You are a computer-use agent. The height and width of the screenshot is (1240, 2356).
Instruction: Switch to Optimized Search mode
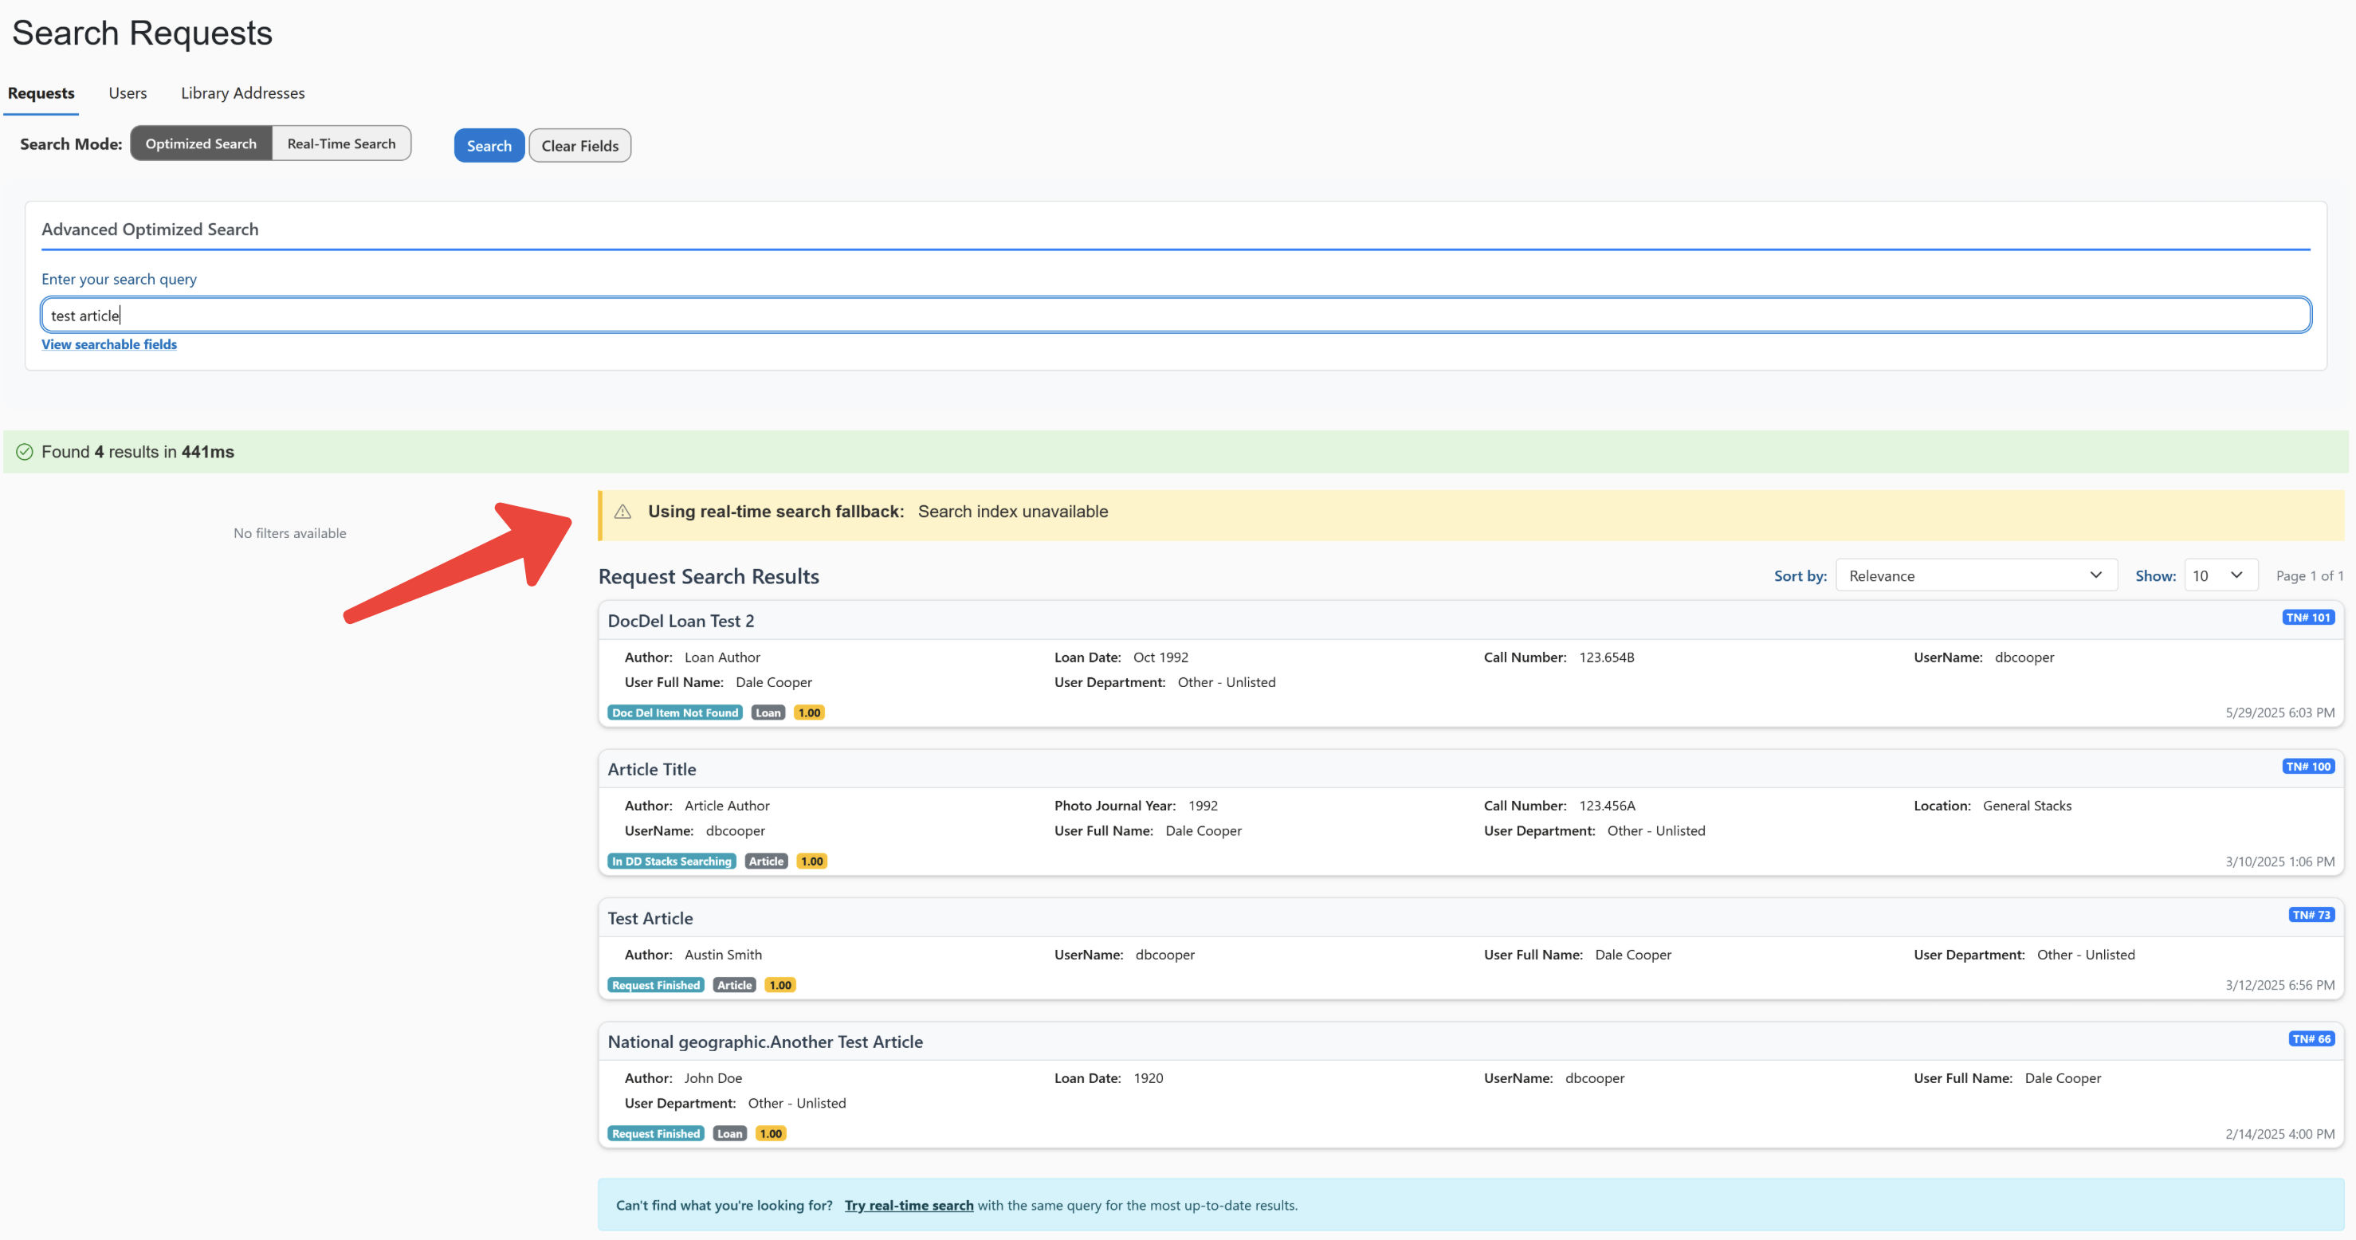[201, 143]
